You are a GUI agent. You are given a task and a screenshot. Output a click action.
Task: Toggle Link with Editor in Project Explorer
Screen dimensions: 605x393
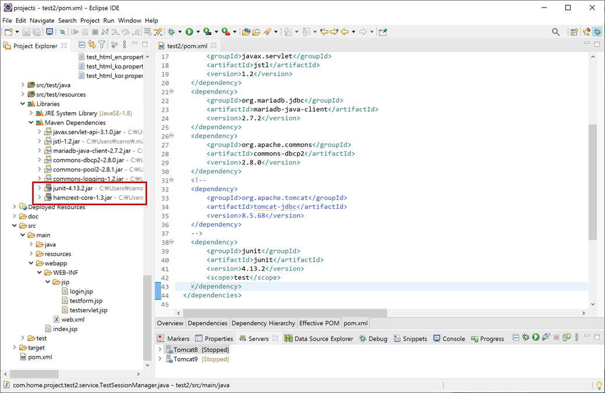pos(92,45)
